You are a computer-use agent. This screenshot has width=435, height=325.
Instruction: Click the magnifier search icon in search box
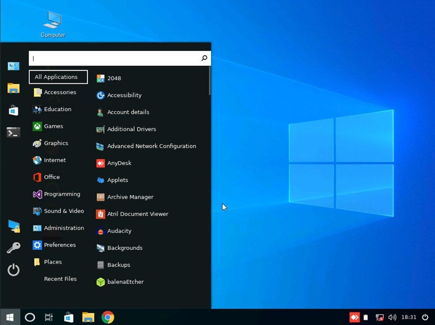tap(204, 58)
